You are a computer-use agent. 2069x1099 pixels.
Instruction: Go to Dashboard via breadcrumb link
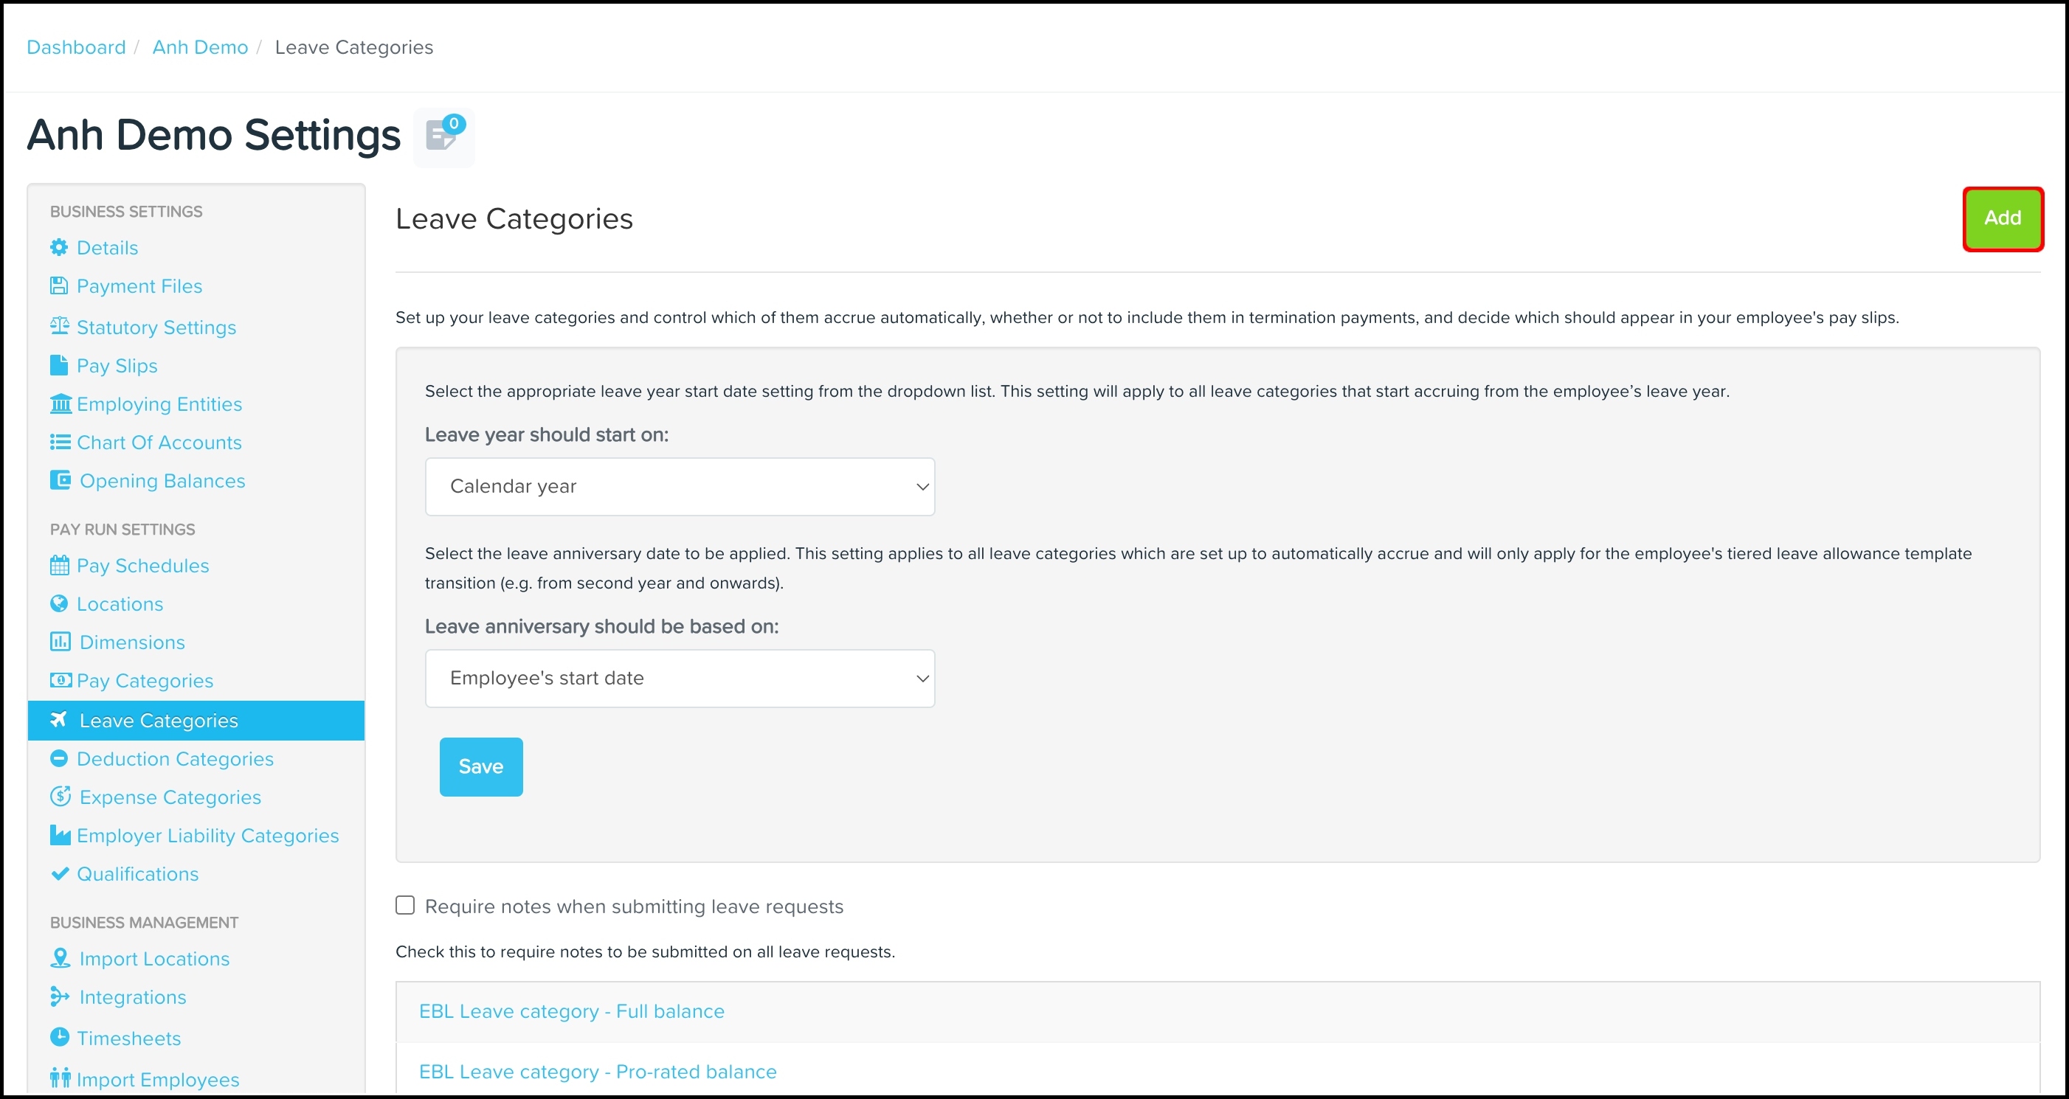(x=76, y=47)
